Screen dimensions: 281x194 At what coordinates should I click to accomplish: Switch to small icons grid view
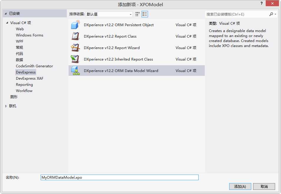point(137,14)
